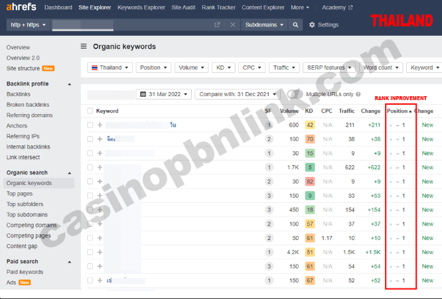Go to Referring domains page
The width and height of the screenshot is (442, 299).
tap(29, 115)
